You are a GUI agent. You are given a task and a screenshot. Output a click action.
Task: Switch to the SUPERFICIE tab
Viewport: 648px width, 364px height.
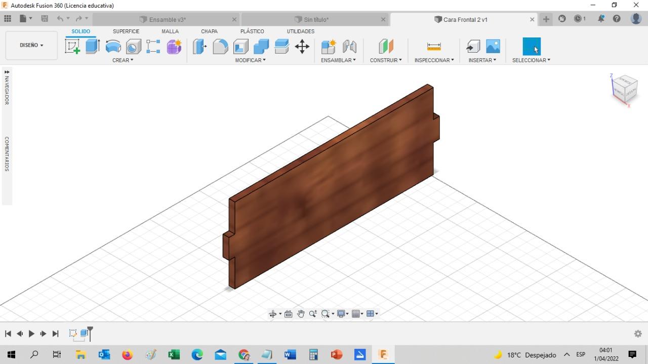coord(126,31)
